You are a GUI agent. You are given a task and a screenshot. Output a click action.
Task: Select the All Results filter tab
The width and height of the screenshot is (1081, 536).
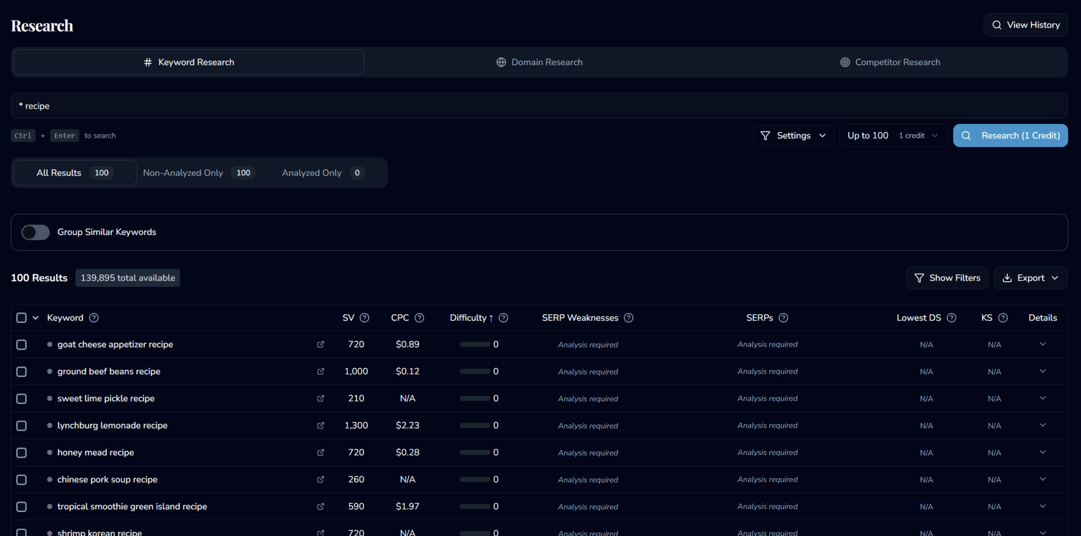[75, 173]
